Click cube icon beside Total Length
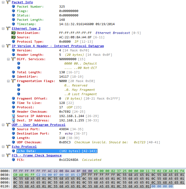Image resolution: width=186 pixels, height=189 pixels. (x=13, y=72)
